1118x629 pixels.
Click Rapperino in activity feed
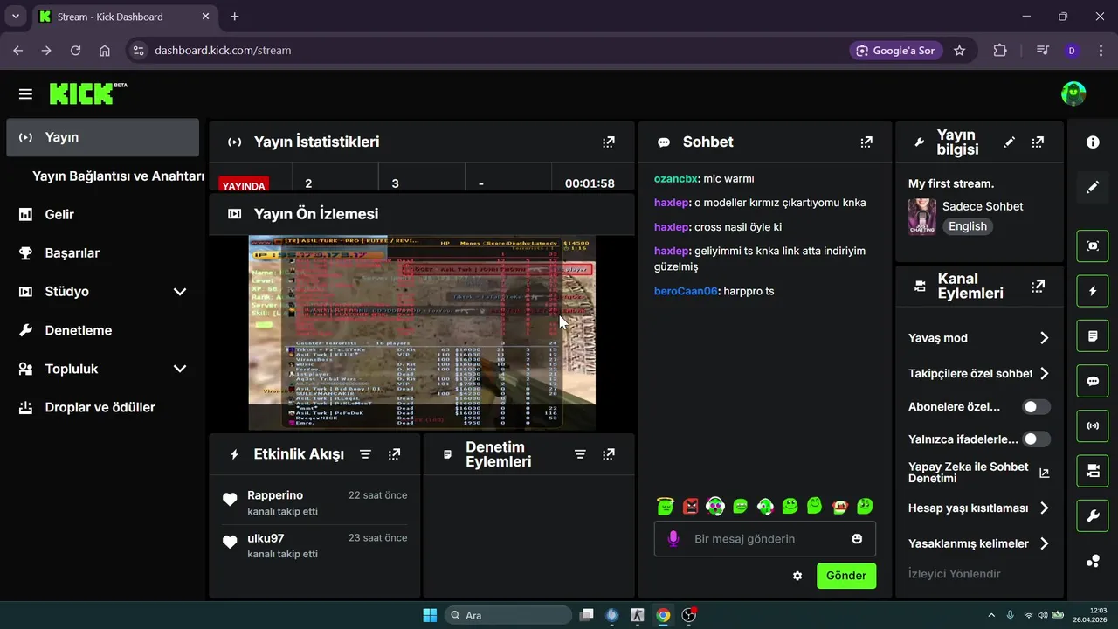(x=275, y=495)
